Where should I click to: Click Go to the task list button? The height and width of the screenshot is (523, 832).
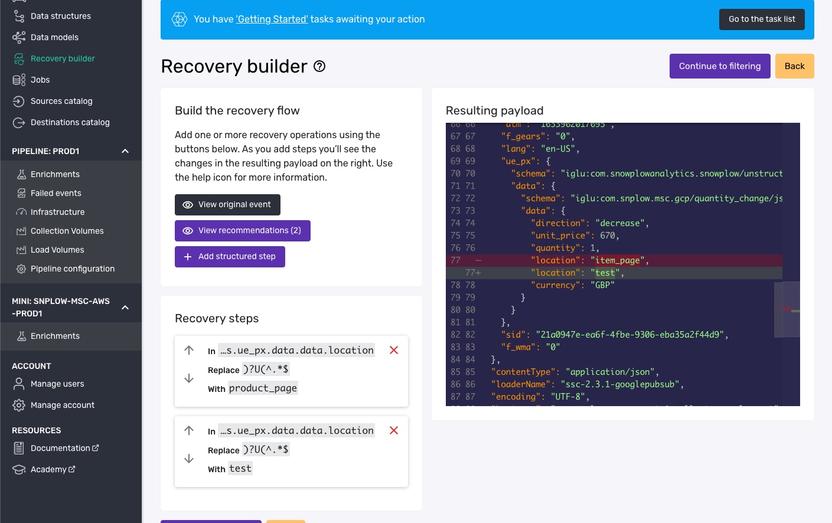coord(762,19)
